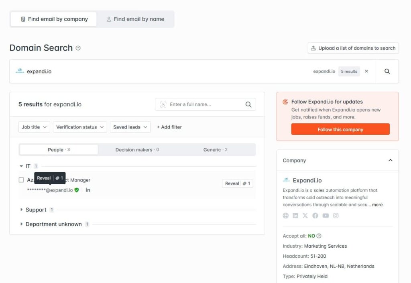The width and height of the screenshot is (411, 283).
Task: Switch to Find email by name tab
Action: 135,19
